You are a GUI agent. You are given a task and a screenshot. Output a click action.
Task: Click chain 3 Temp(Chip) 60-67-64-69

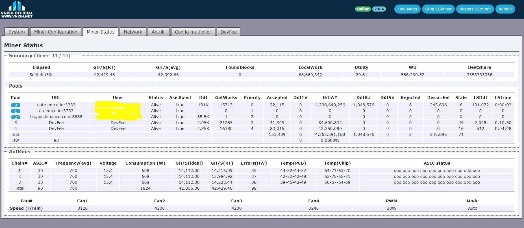click(337, 182)
